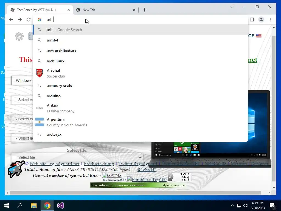Image resolution: width=281 pixels, height=211 pixels.
Task: Select the 'arhi - Google Search' suggestion
Action: pyautogui.click(x=141, y=30)
